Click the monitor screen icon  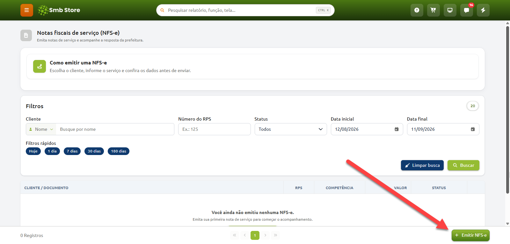pos(450,10)
